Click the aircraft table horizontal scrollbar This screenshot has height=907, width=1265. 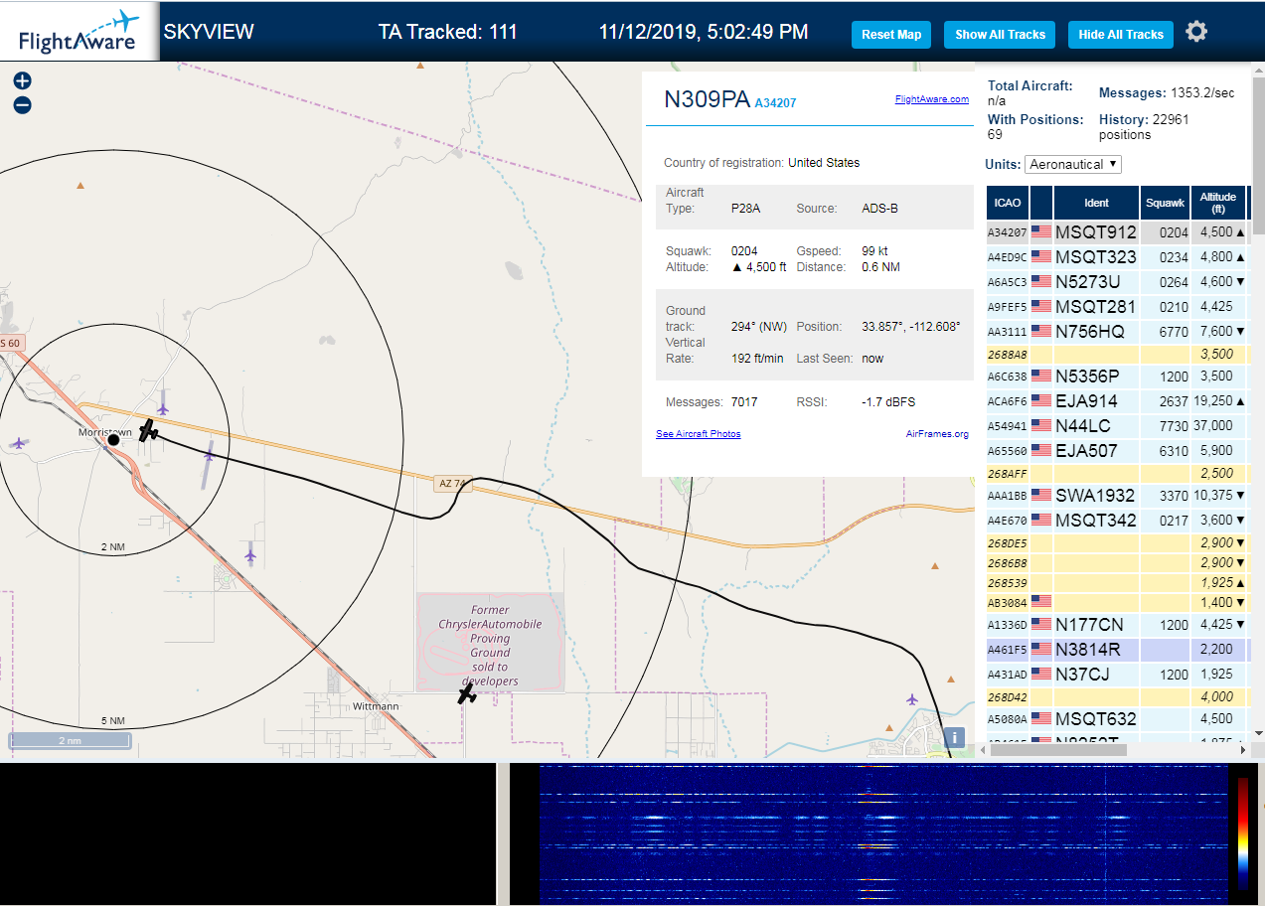(1059, 750)
